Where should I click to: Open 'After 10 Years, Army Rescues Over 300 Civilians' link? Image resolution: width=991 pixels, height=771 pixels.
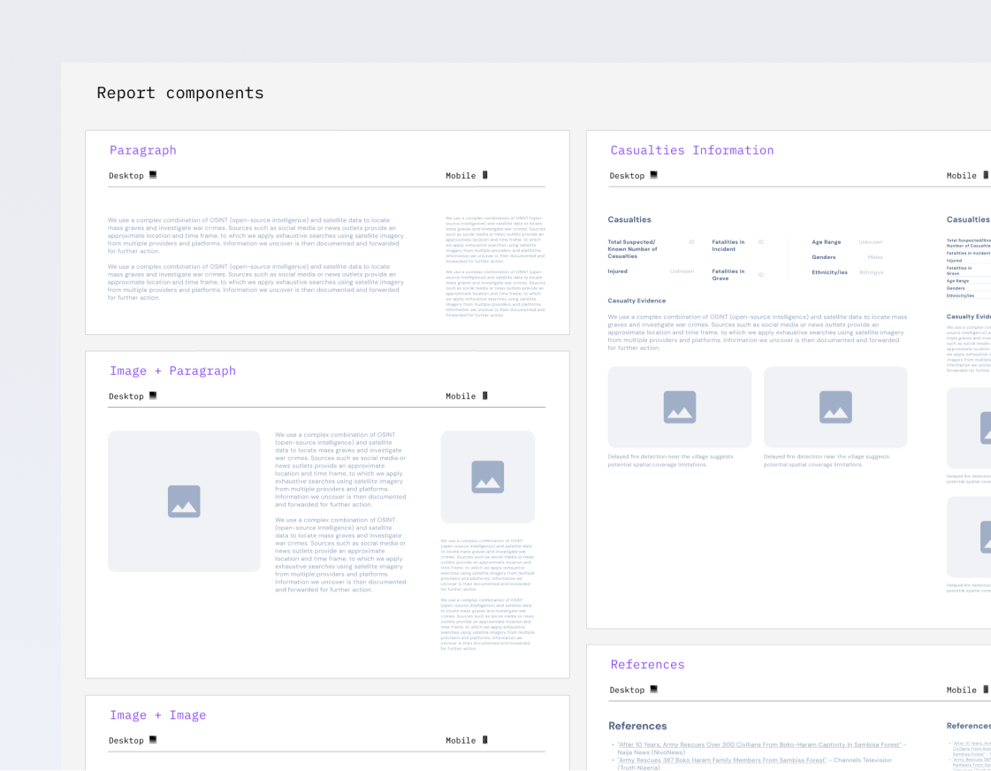[x=759, y=745]
